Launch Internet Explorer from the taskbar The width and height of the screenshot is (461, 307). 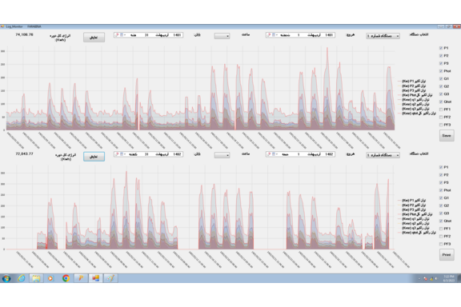pyautogui.click(x=21, y=278)
